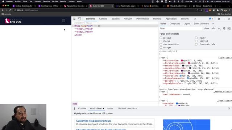
Task: Open a new browser tab
Action: [x=220, y=6]
